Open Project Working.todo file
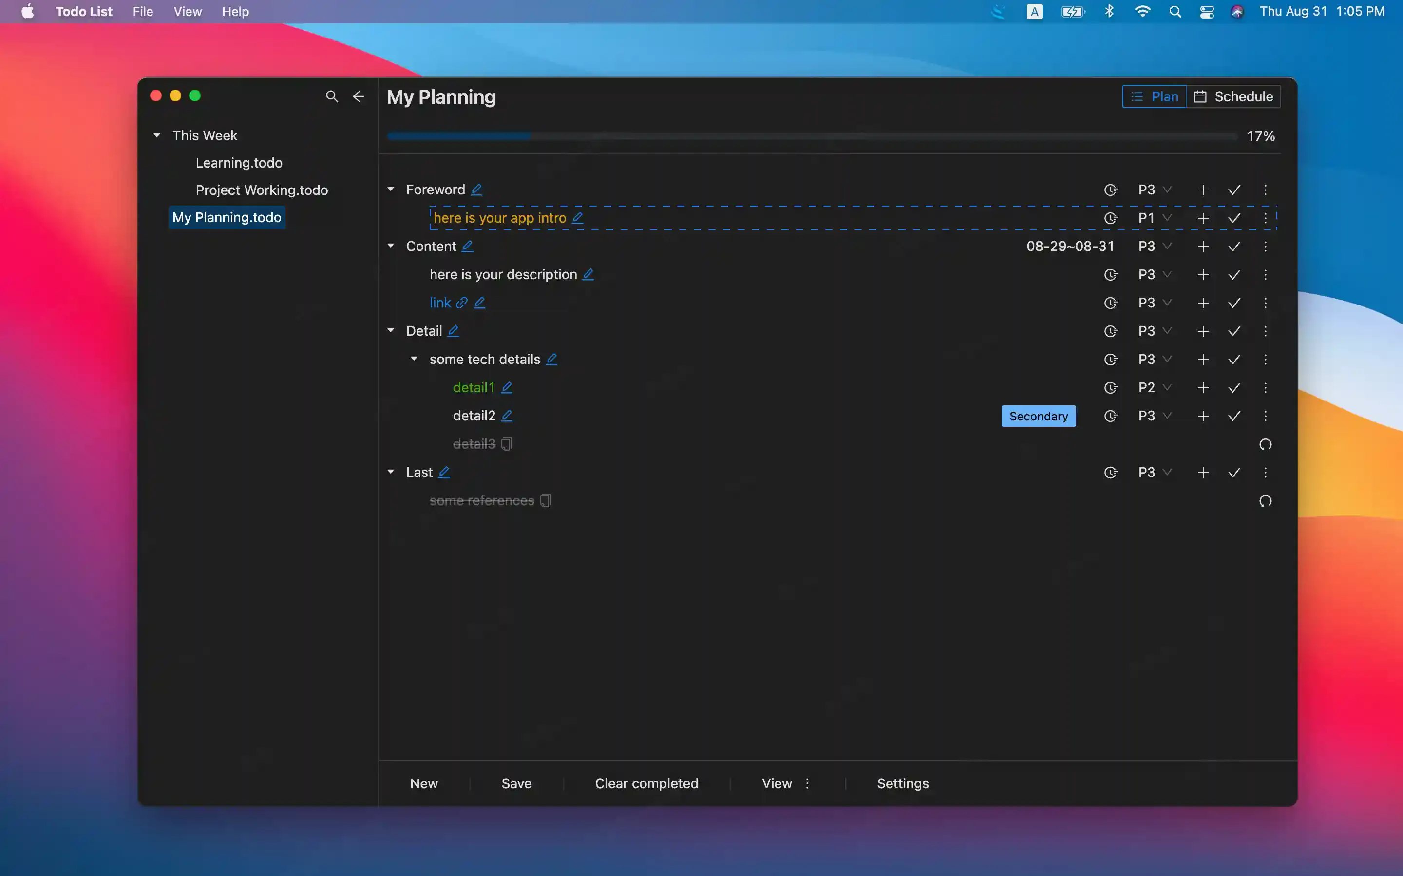1403x876 pixels. (262, 190)
